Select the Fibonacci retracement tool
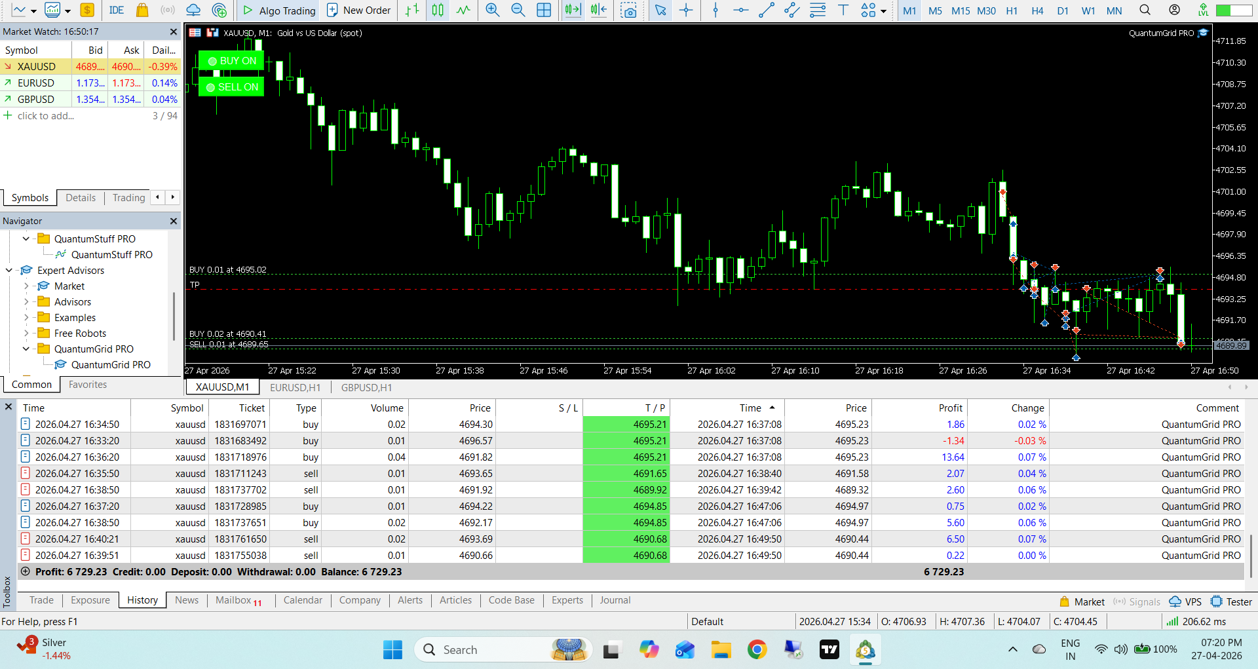 coord(818,10)
